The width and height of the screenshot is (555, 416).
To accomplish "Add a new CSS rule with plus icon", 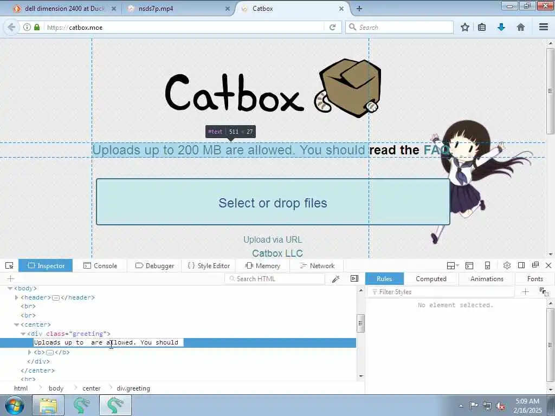I will coord(526,291).
